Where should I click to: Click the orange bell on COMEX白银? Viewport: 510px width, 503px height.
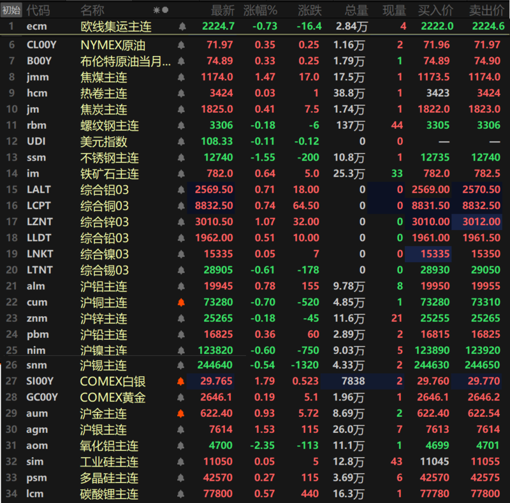tap(181, 381)
